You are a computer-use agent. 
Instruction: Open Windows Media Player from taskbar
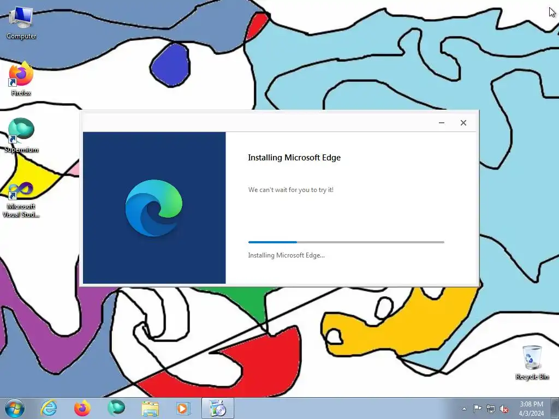tap(183, 408)
